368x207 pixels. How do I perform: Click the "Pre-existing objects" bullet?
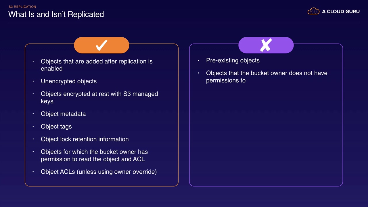pos(233,60)
